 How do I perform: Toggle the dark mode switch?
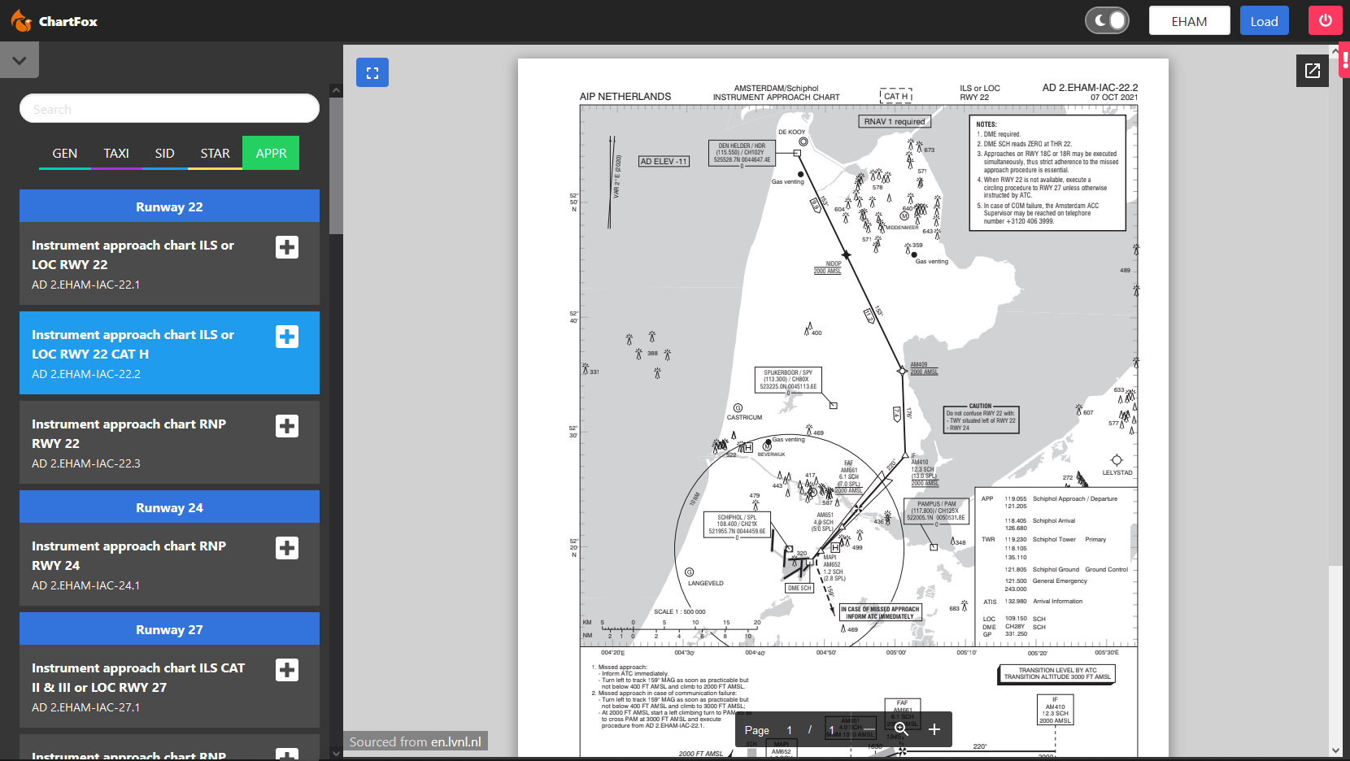click(x=1107, y=20)
